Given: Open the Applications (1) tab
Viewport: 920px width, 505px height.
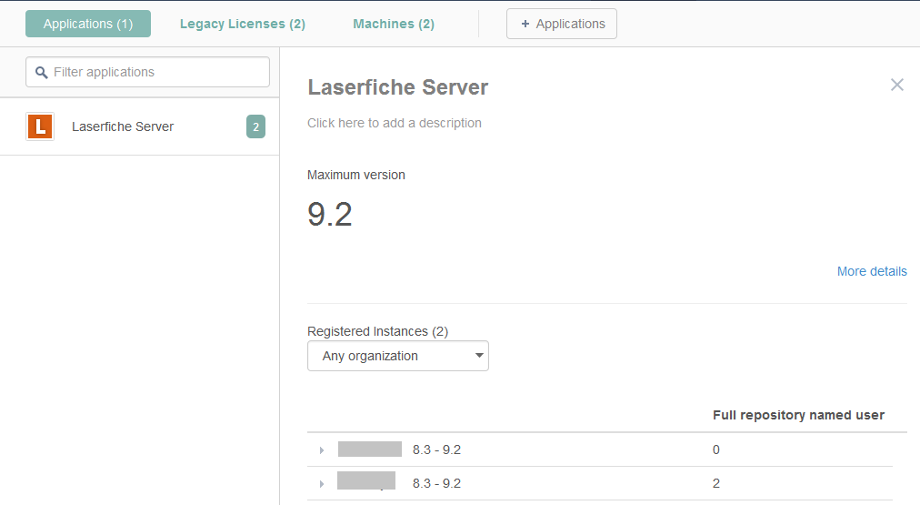Looking at the screenshot, I should (x=88, y=24).
